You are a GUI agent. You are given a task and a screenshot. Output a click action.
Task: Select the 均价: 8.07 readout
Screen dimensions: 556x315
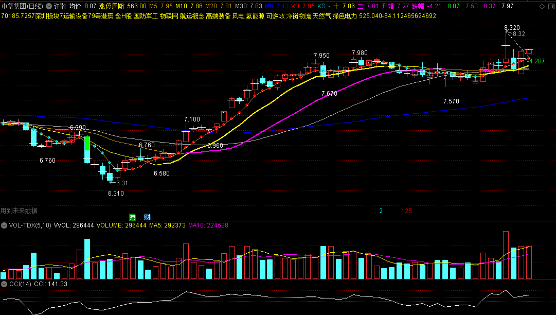(x=83, y=6)
